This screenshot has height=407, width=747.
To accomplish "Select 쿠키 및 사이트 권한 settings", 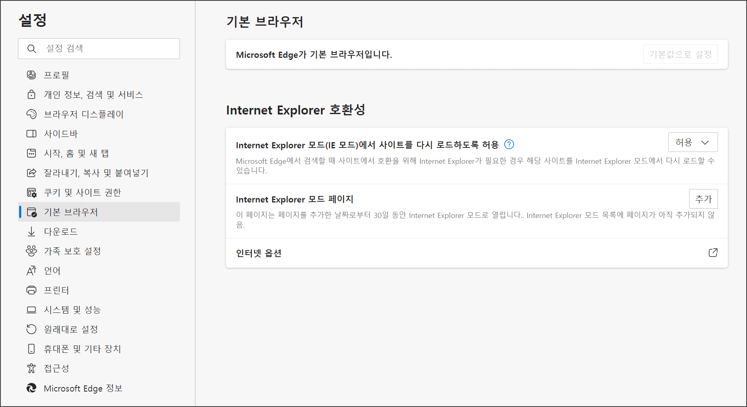I will tap(99, 192).
